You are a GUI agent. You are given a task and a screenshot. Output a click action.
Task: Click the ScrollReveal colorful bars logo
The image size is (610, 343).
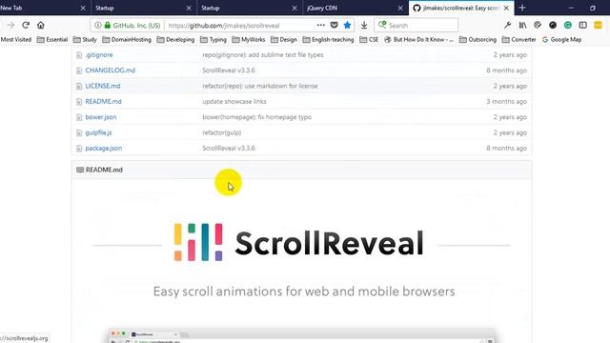pyautogui.click(x=198, y=242)
